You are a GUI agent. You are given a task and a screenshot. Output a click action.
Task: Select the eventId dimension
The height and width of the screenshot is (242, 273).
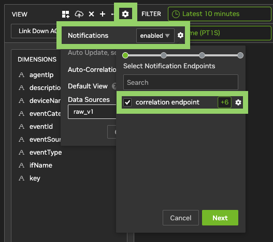(x=41, y=127)
